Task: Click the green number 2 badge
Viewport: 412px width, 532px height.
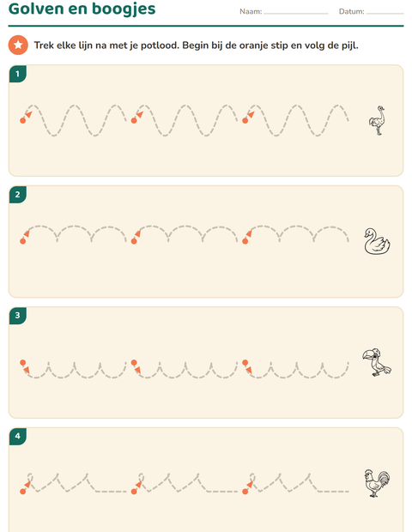Action: tap(18, 195)
